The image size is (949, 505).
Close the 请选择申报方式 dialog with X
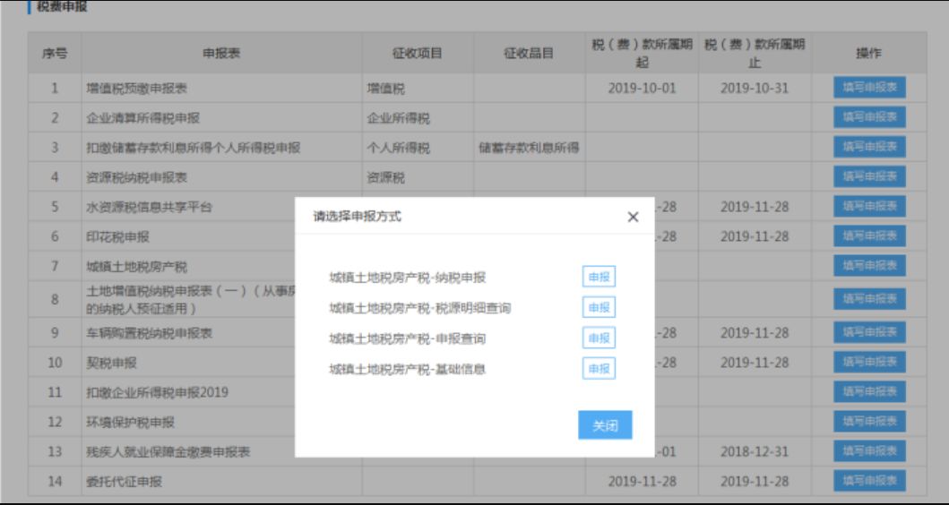point(633,217)
